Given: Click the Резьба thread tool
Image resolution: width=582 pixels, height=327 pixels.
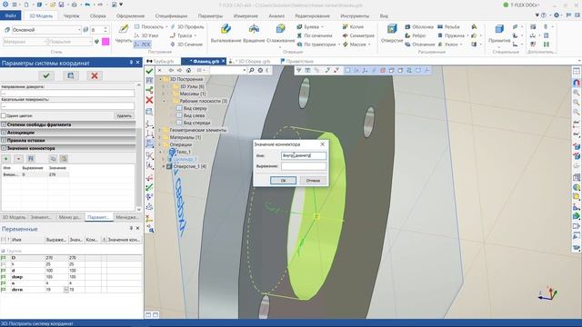Looking at the screenshot, I should coord(448,26).
